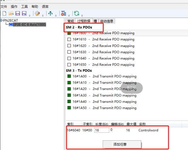
Task: Open dropdown arrow beside the refresh icon
Action: click(82, 15)
